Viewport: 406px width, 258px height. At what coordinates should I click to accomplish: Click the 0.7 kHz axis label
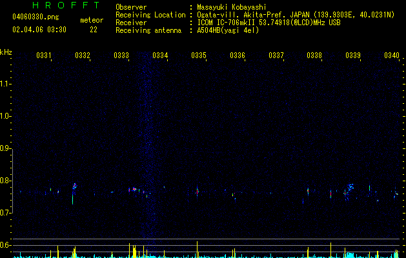5,213
